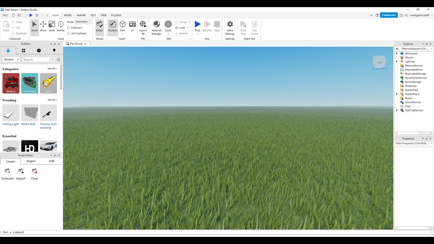
Task: Open the Tommy Gun working link
Action: [x=48, y=126]
